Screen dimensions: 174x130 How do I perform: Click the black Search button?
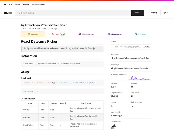pos(138,13)
